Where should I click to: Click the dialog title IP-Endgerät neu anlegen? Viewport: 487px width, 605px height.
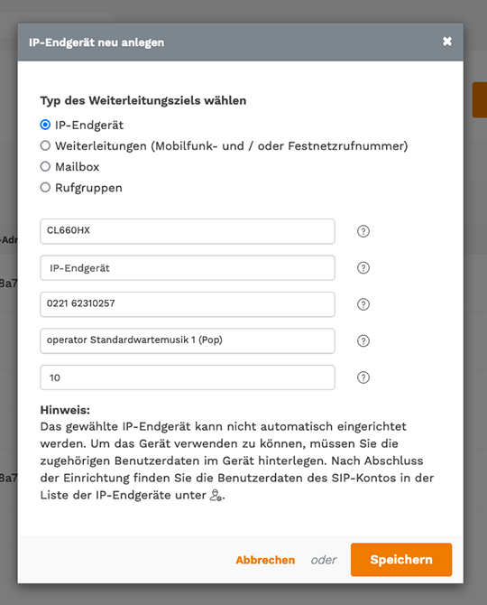(x=96, y=42)
